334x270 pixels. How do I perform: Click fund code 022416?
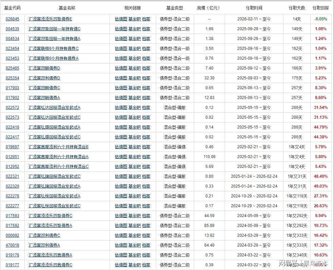pyautogui.click(x=12, y=127)
